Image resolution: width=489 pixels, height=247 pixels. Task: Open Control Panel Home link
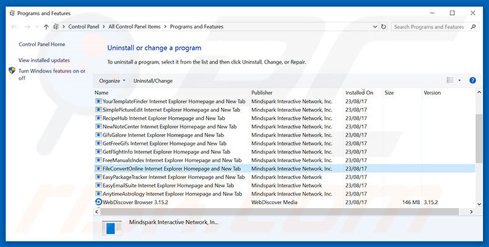pos(42,44)
